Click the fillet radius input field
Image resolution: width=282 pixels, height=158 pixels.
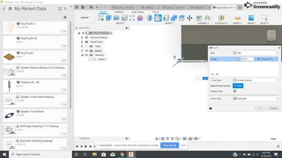pyautogui.click(x=247, y=59)
